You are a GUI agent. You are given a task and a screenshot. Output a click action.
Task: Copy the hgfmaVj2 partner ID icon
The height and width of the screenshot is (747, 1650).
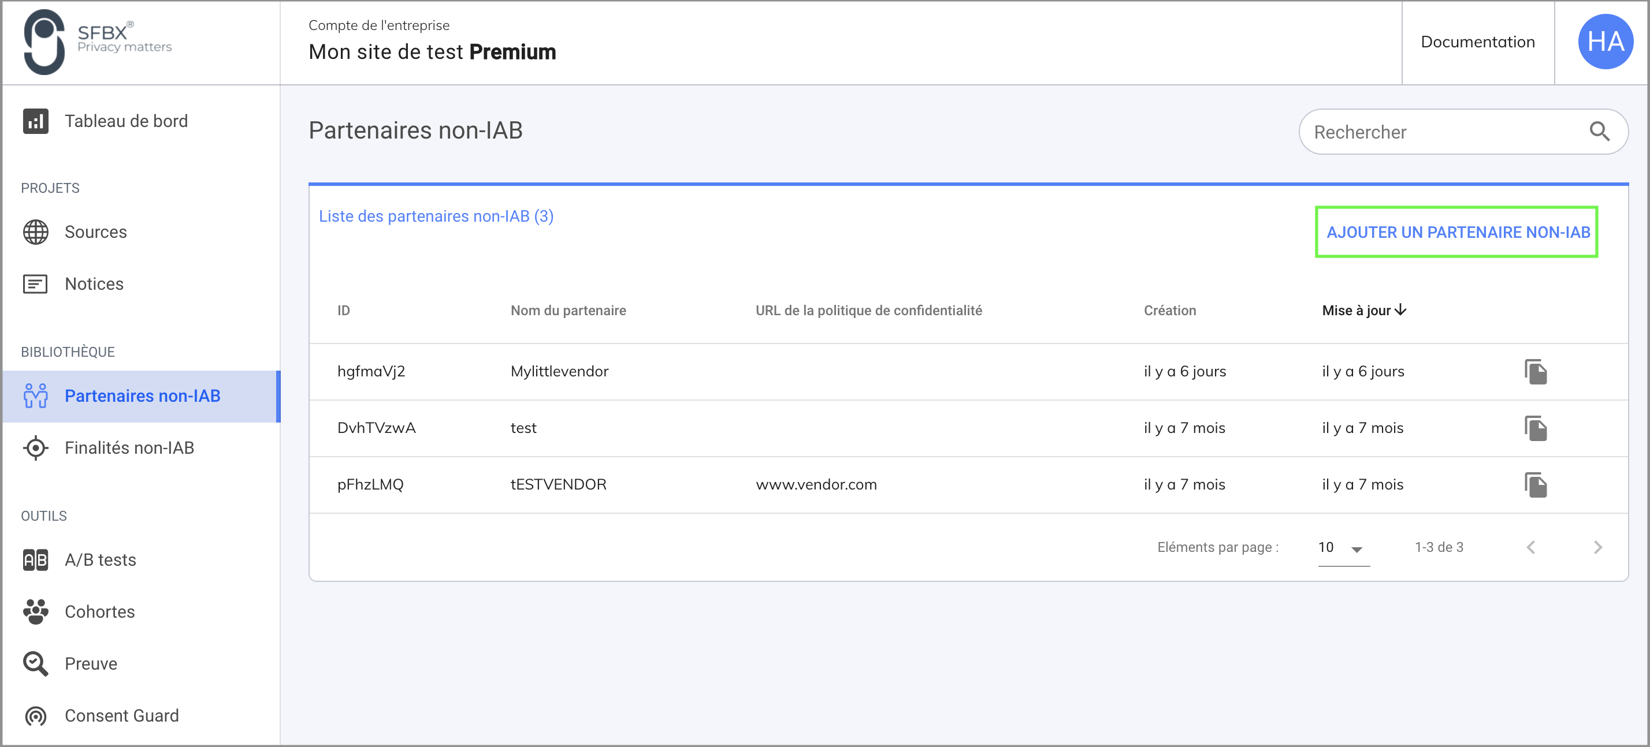coord(1534,372)
